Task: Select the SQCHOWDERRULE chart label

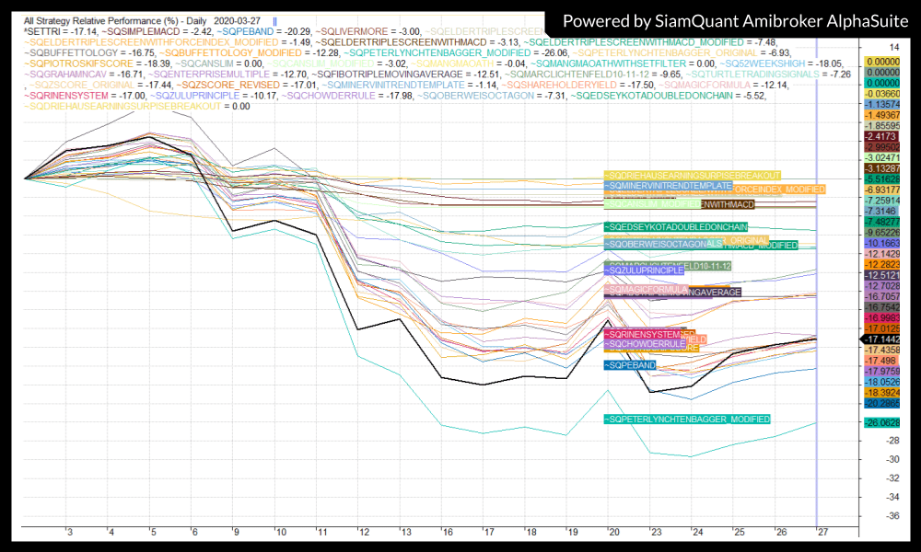Action: click(645, 344)
